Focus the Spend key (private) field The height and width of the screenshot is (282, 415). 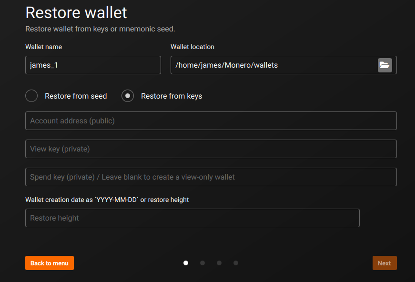(211, 177)
